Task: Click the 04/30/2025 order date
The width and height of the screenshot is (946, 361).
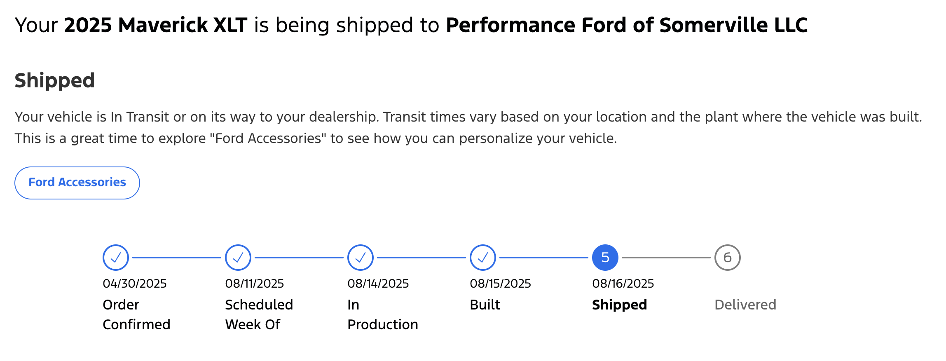Action: pos(135,284)
